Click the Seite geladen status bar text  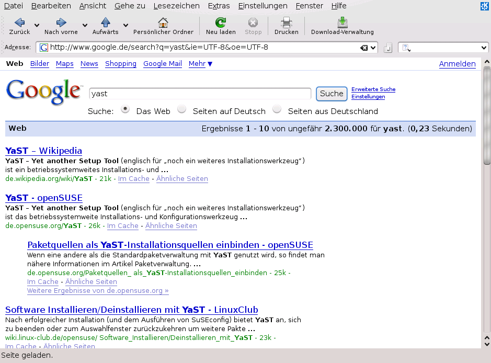[x=27, y=355]
